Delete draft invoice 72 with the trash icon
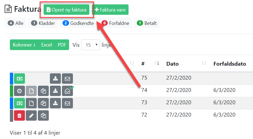The width and height of the screenshot is (253, 139). (19, 115)
